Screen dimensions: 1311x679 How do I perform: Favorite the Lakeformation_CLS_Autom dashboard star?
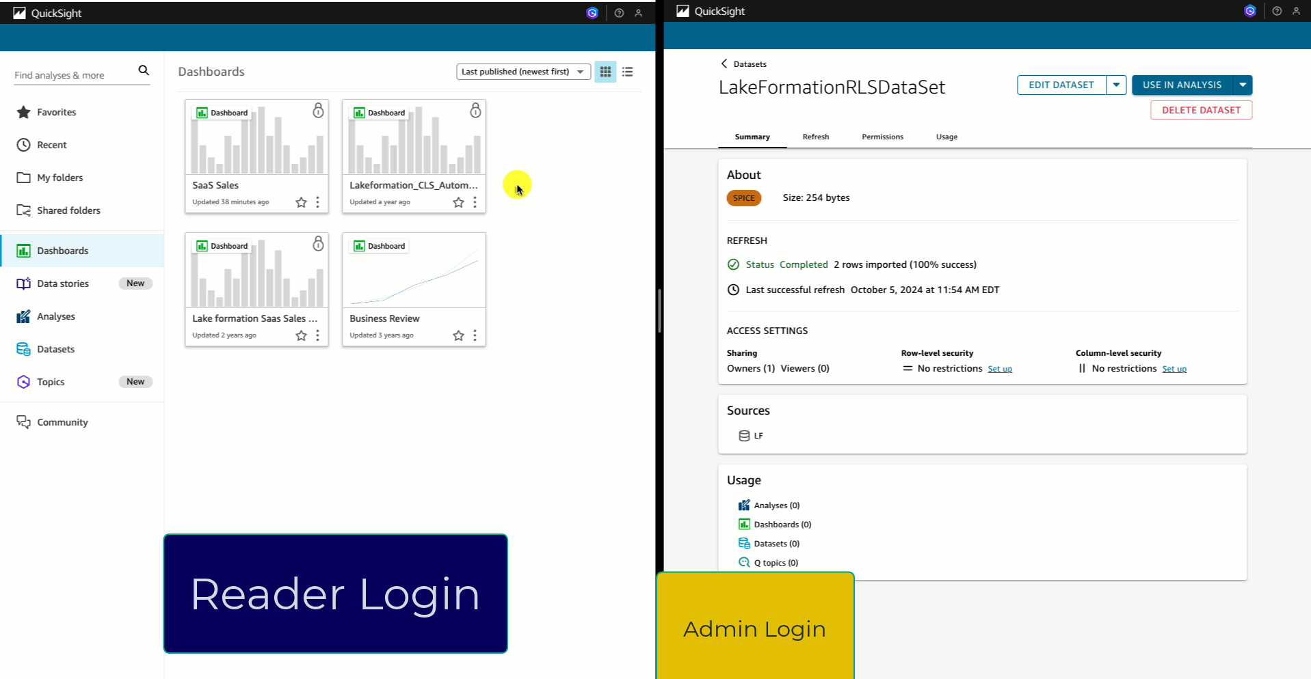point(458,202)
